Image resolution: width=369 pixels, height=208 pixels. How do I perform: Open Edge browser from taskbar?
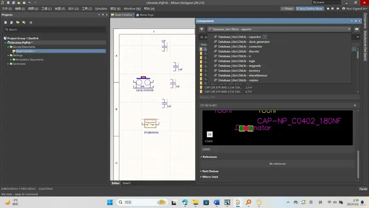click(185, 202)
